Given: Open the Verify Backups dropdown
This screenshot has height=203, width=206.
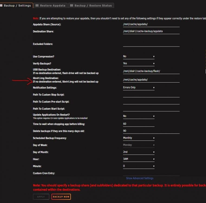Looking at the screenshot, I should coord(139,64).
